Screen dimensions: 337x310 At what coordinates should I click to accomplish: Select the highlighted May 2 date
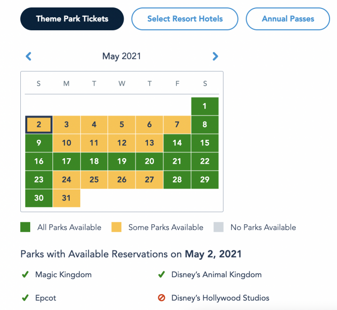tap(39, 124)
